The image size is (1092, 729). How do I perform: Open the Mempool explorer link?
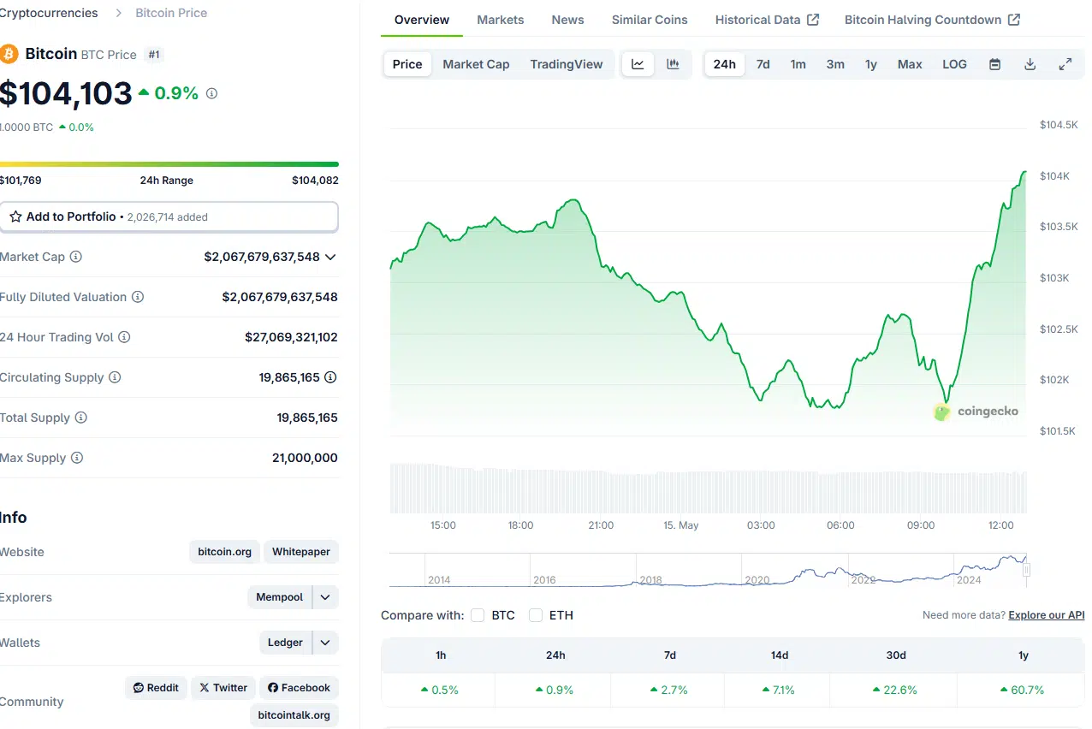pos(280,597)
